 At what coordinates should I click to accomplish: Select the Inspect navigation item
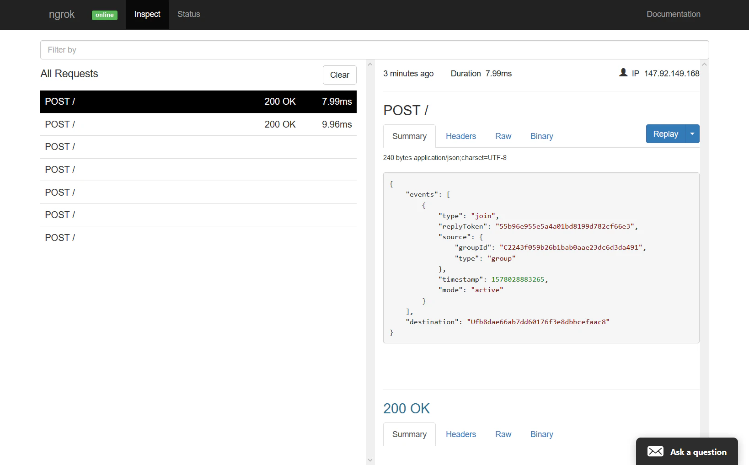coord(147,14)
